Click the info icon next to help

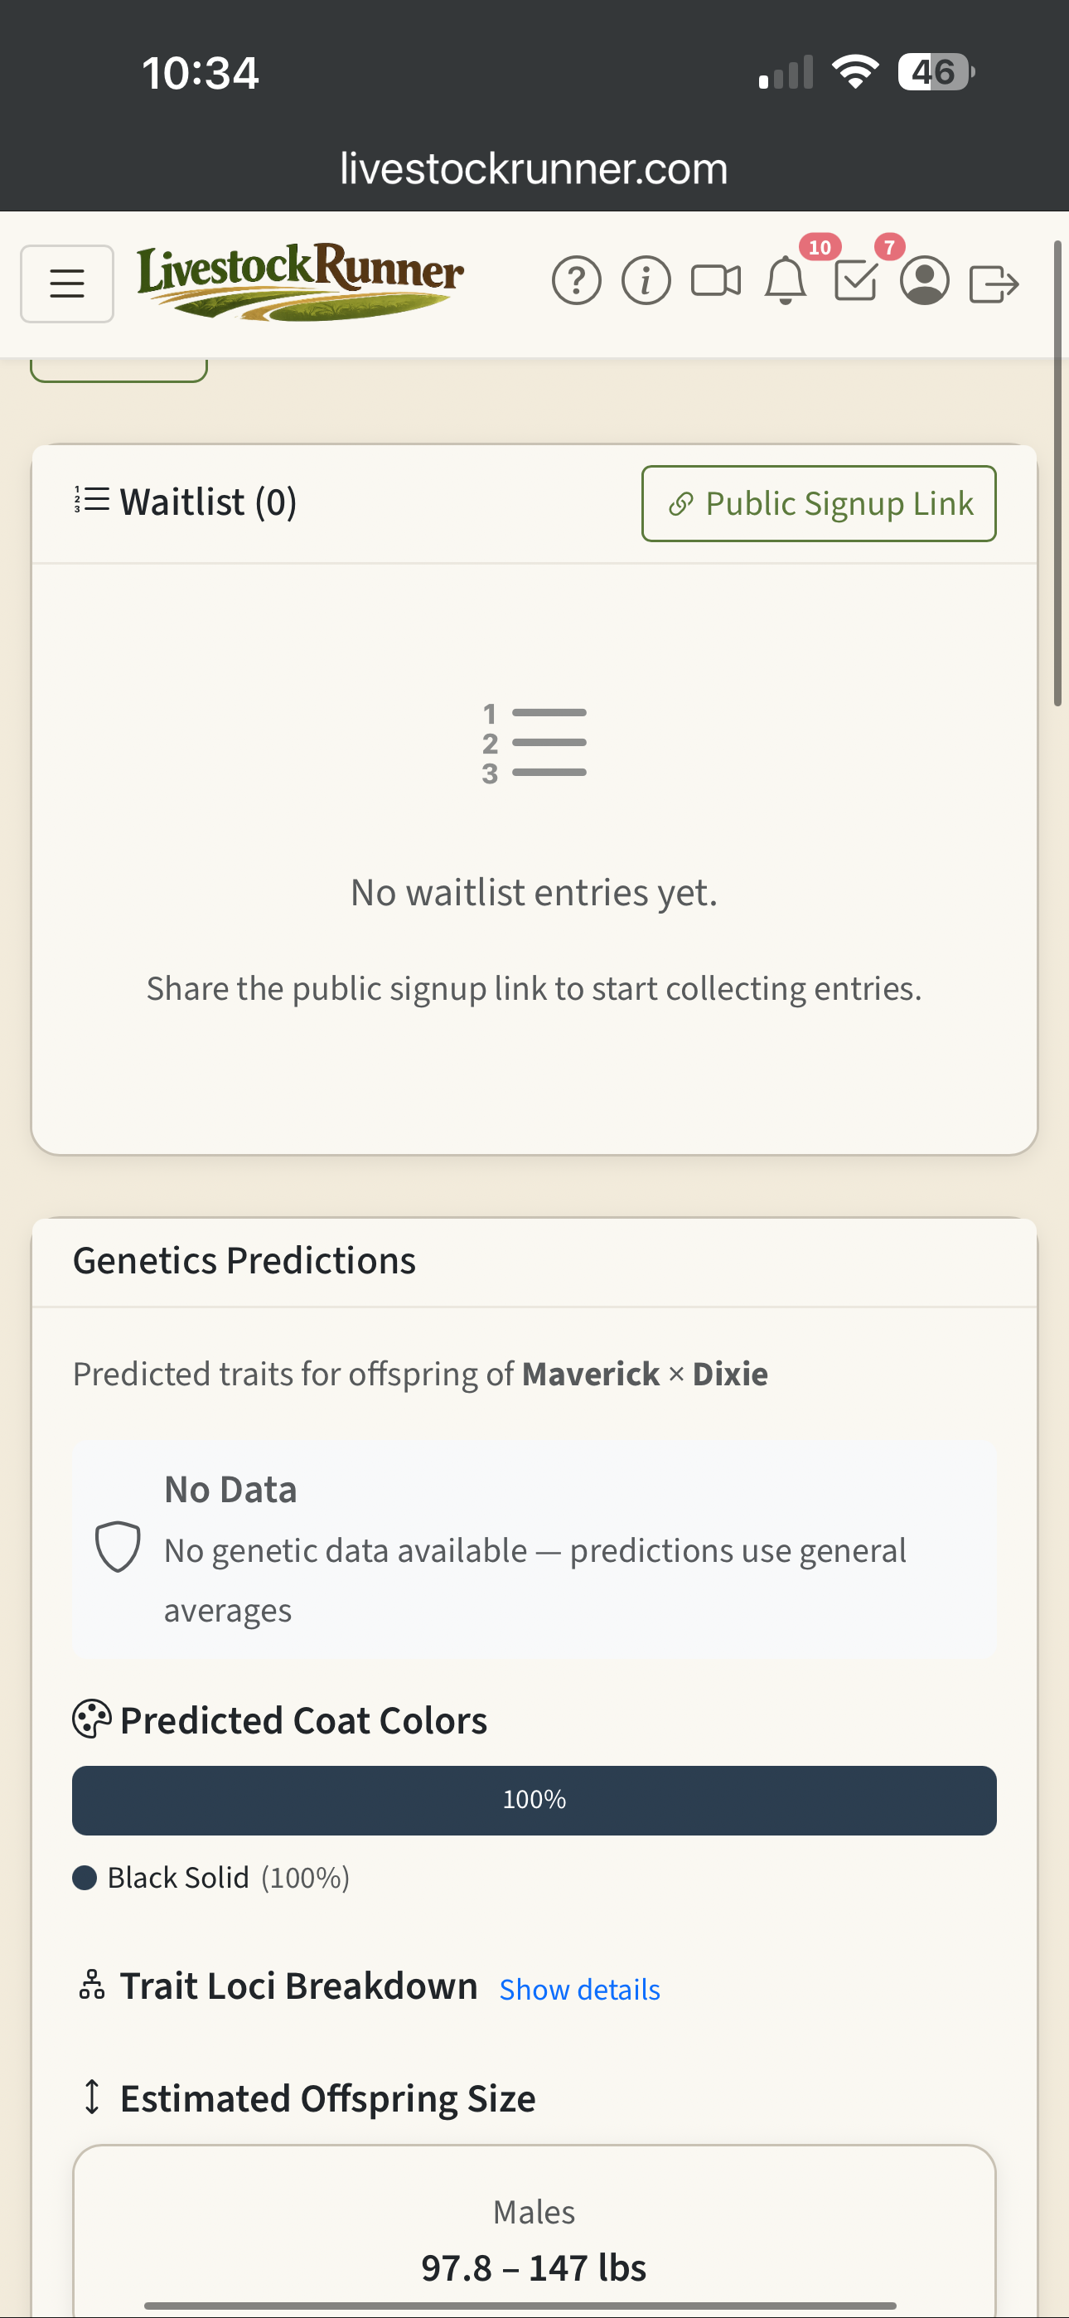[646, 282]
